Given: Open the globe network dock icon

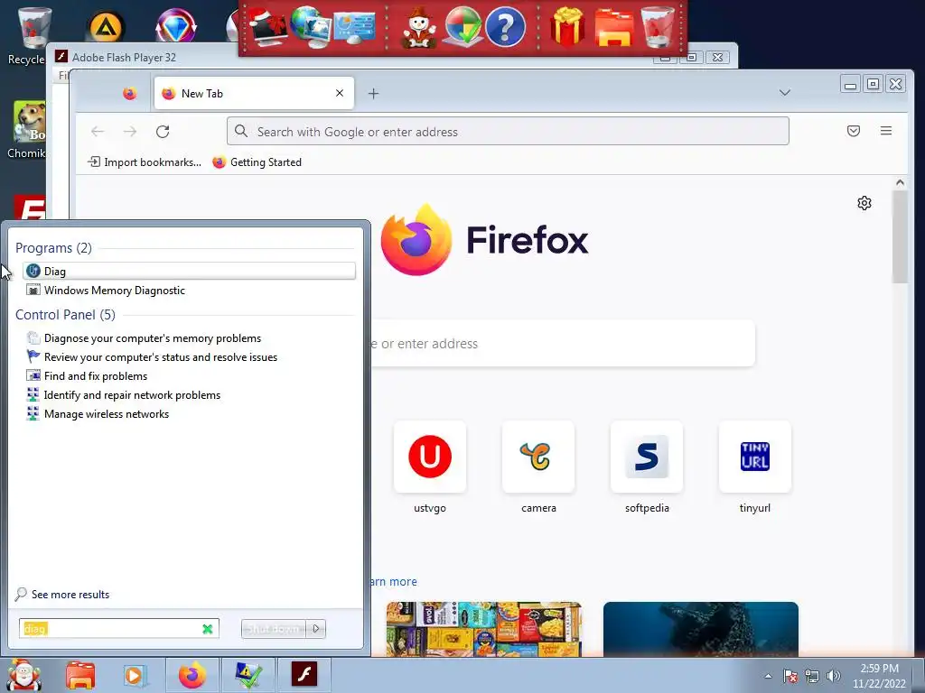Looking at the screenshot, I should pos(311,26).
